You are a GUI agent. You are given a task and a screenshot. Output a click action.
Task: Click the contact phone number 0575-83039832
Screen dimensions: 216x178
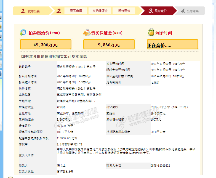point(160,166)
